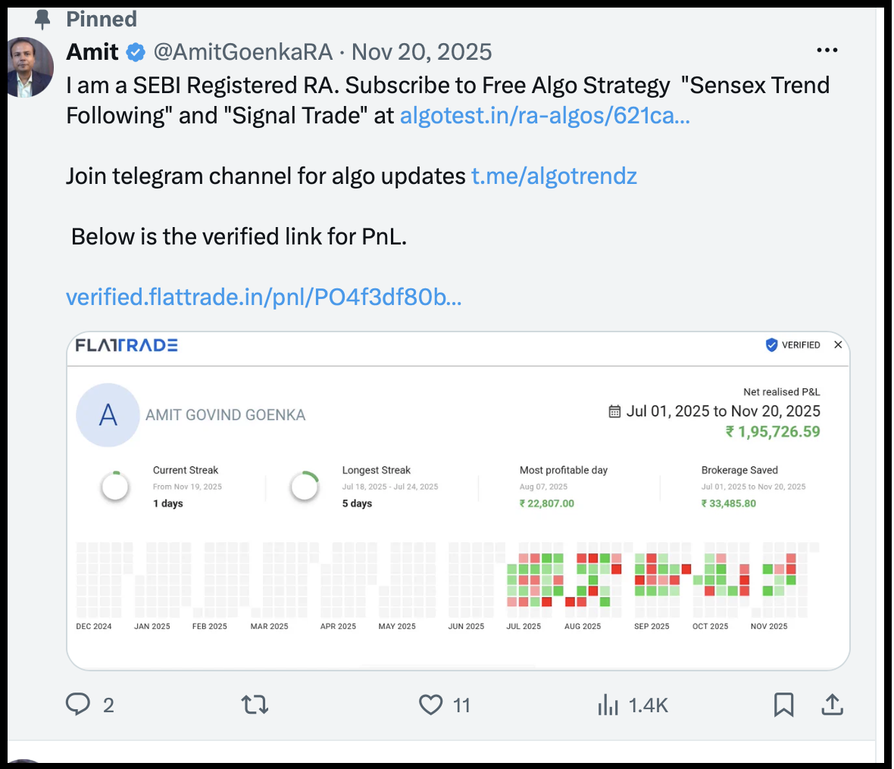This screenshot has height=769, width=894.
Task: Click the Nov 20, 2025 post timestamp
Action: (x=421, y=52)
